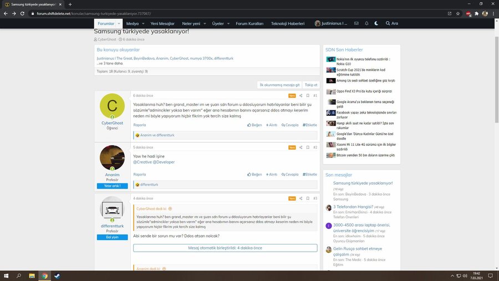Viewport: 499px width, 281px height.
Task: Open the Üyeler menu item
Action: 218,23
